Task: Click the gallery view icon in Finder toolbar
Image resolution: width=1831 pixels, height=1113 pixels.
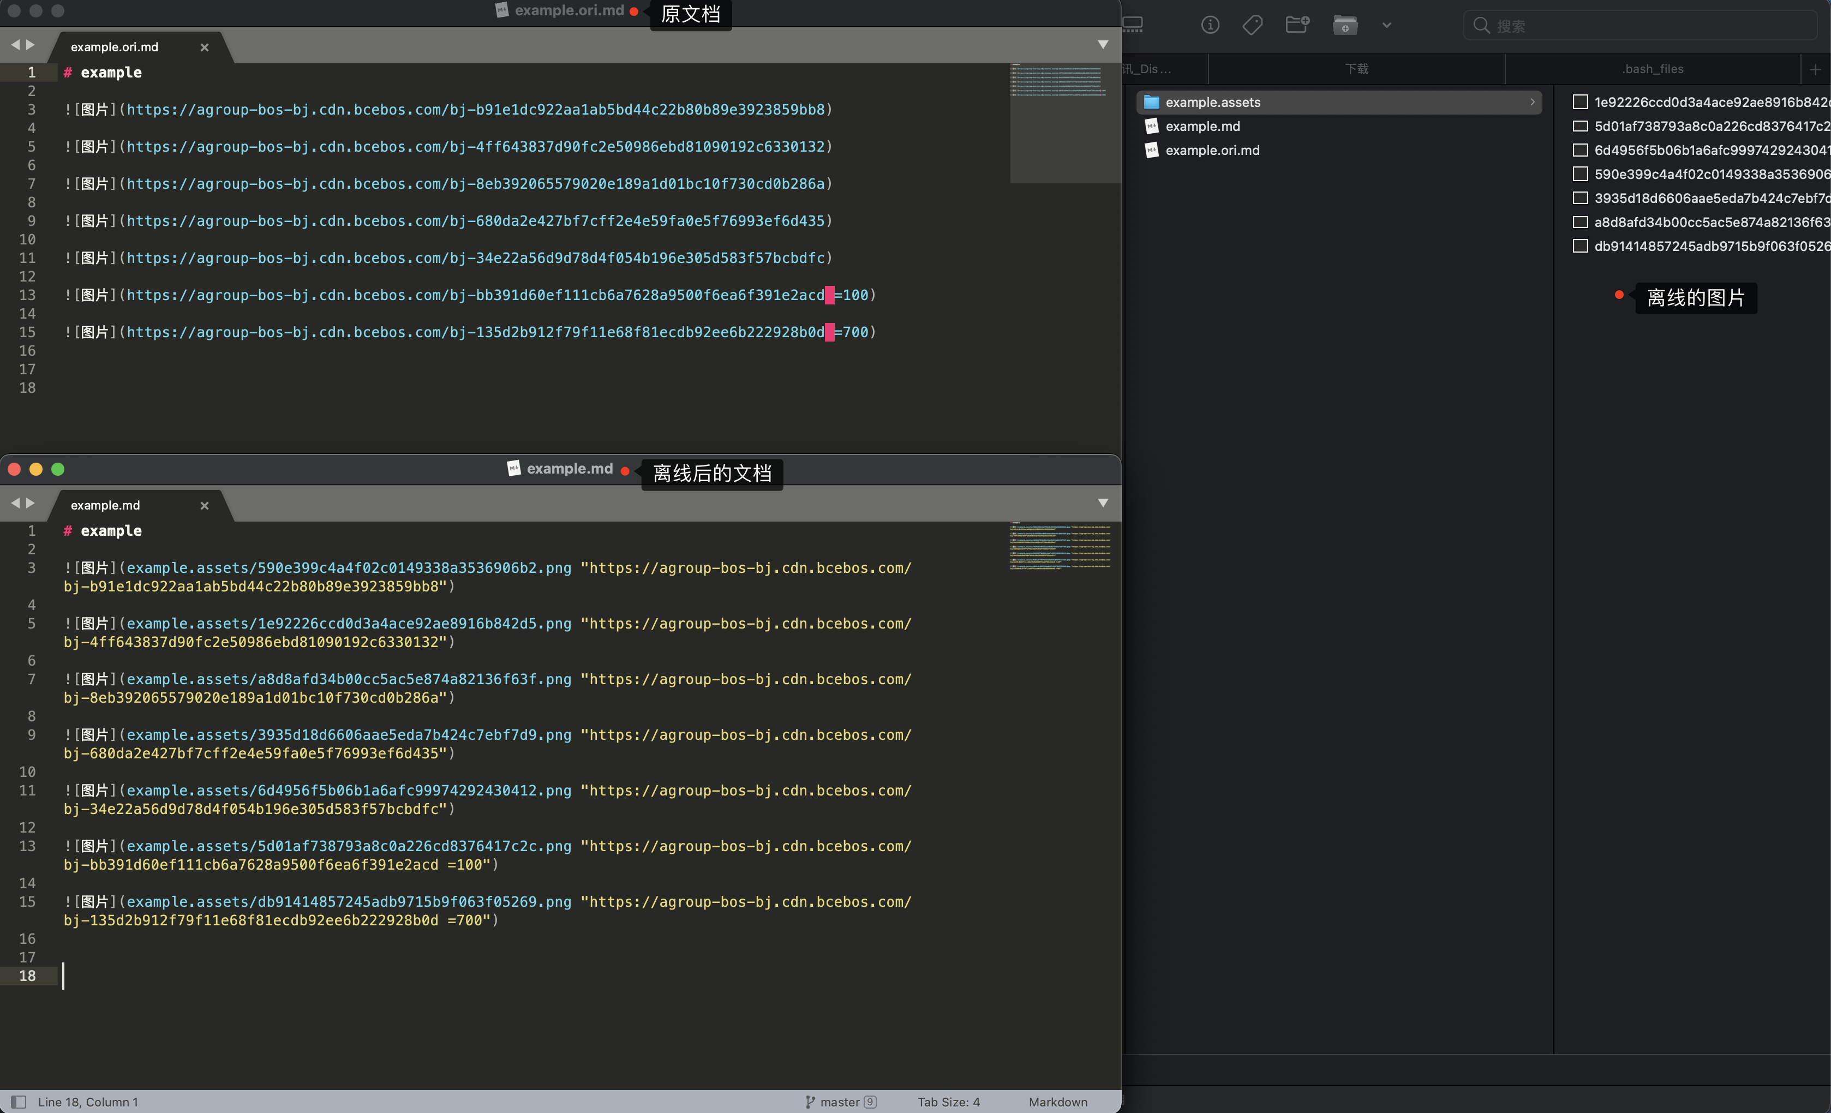Action: tap(1133, 25)
